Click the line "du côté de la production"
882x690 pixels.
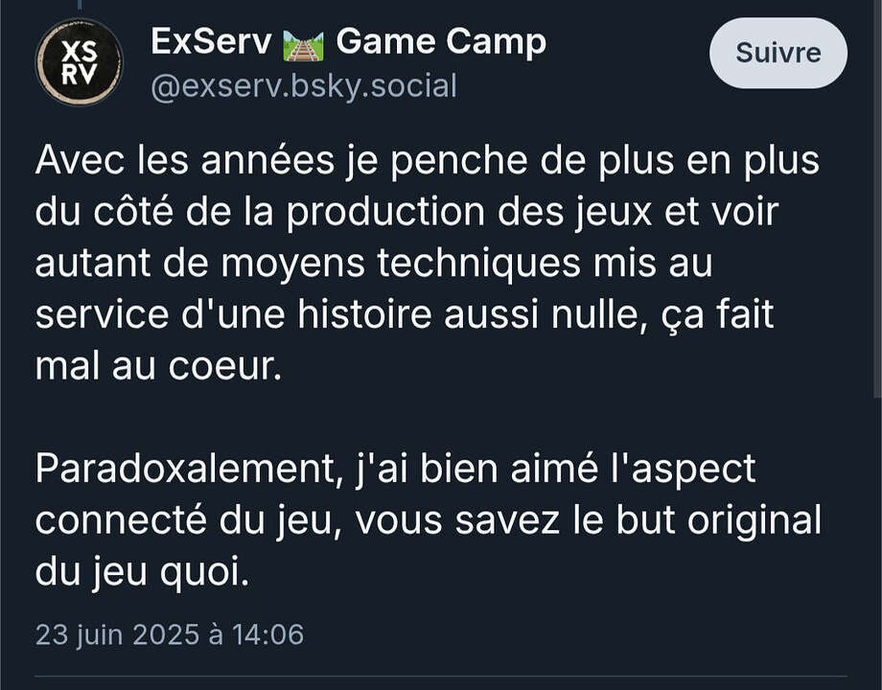406,213
